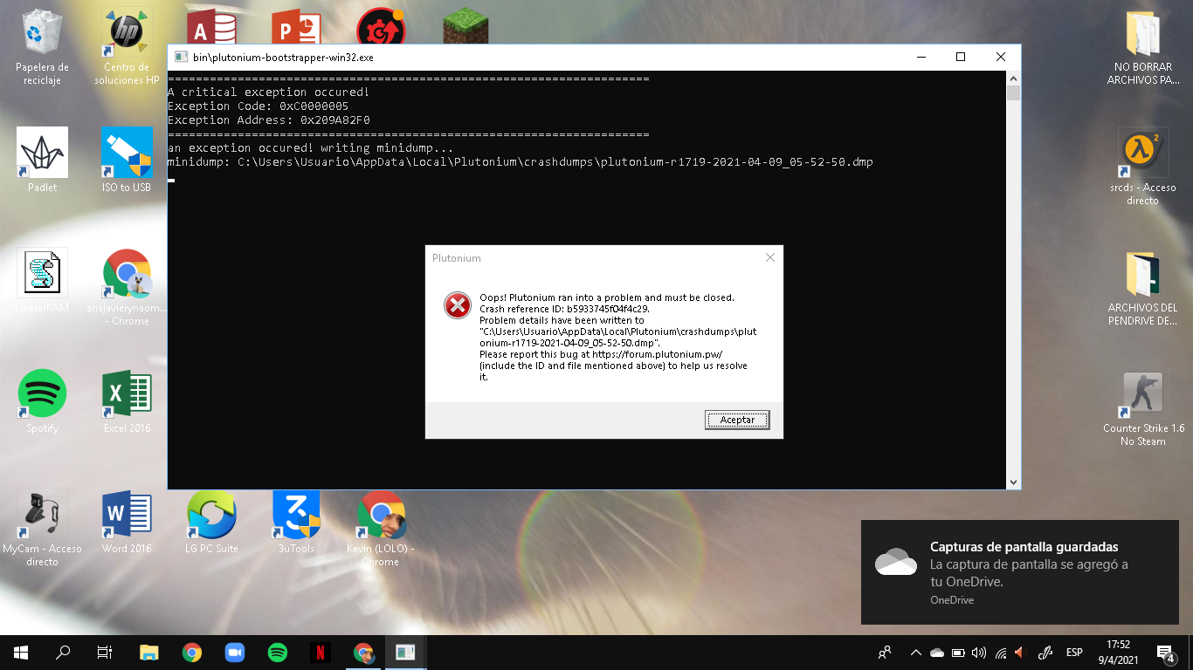Open the LiberarRAM script icon
Image resolution: width=1193 pixels, height=670 pixels.
(x=42, y=281)
